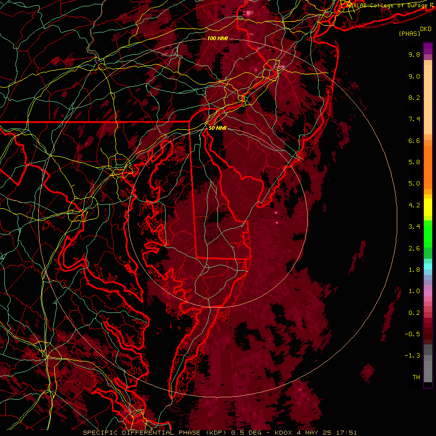Click the 9.8 value on the color scale
436x436 pixels.
point(414,54)
